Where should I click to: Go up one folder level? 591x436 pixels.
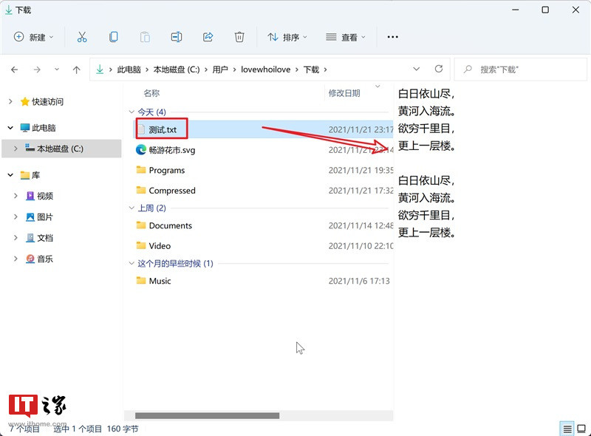pyautogui.click(x=77, y=69)
